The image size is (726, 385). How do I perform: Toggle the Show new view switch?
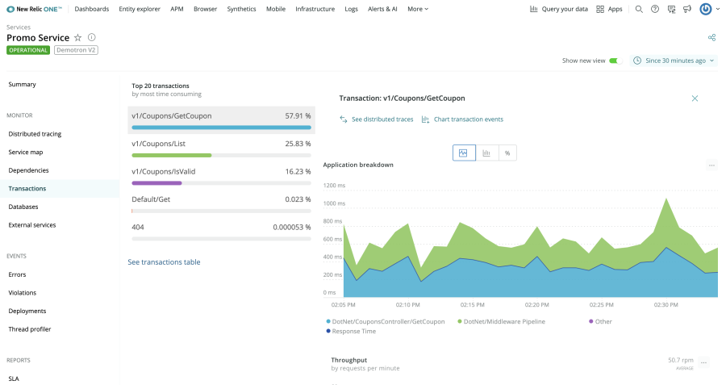pyautogui.click(x=615, y=61)
